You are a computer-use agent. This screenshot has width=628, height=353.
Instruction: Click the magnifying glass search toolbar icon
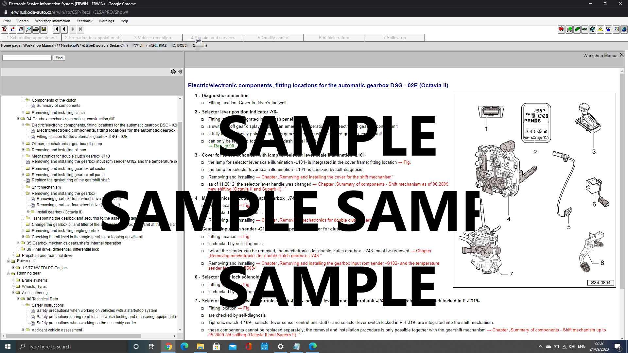28,29
